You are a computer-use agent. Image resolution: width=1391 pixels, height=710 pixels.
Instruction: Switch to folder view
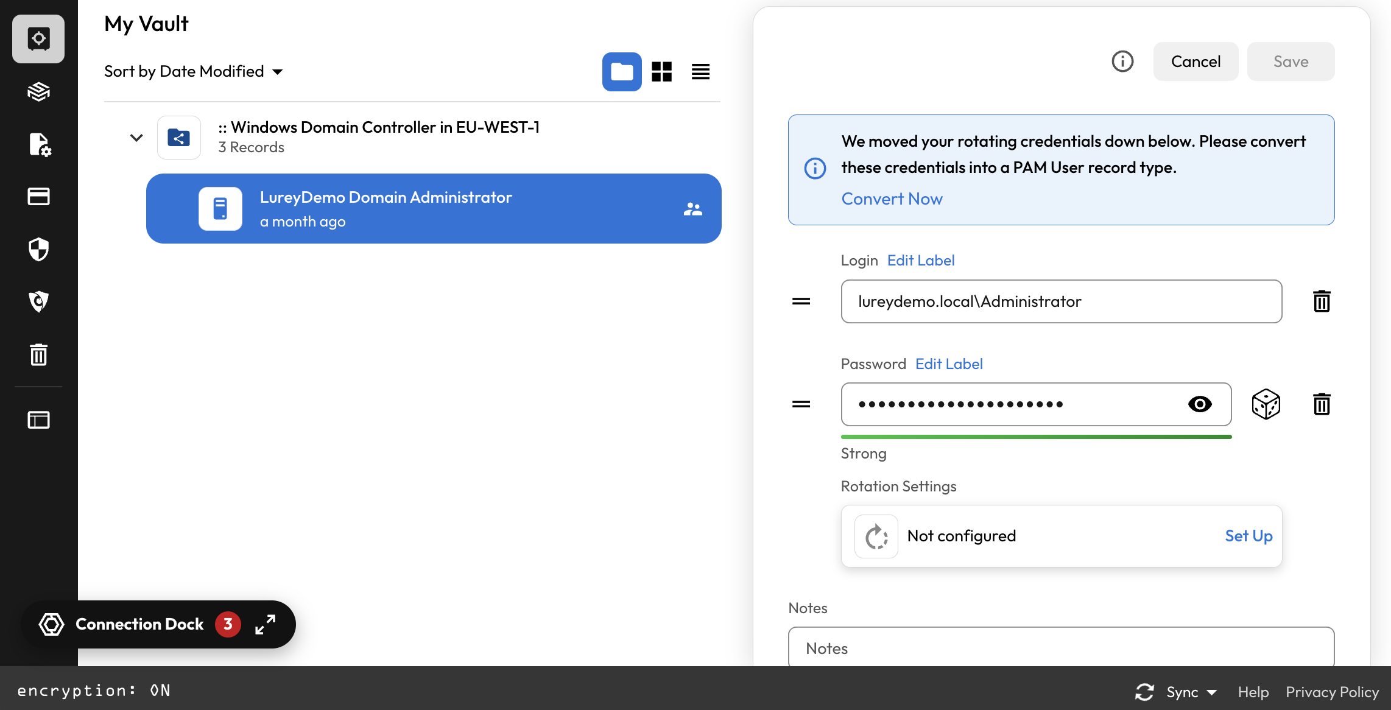tap(621, 72)
